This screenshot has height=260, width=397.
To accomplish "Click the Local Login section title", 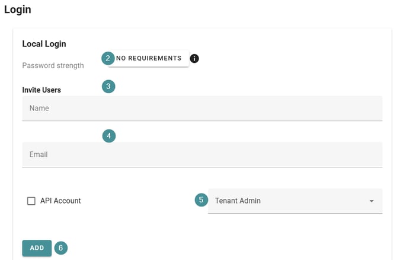I will point(44,44).
